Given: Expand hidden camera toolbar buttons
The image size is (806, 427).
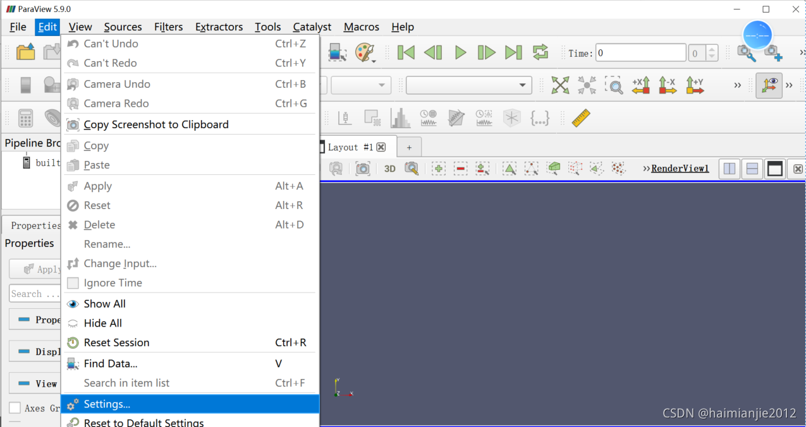Looking at the screenshot, I should click(737, 85).
